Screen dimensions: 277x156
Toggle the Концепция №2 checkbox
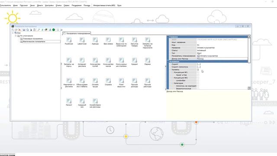[198, 78]
